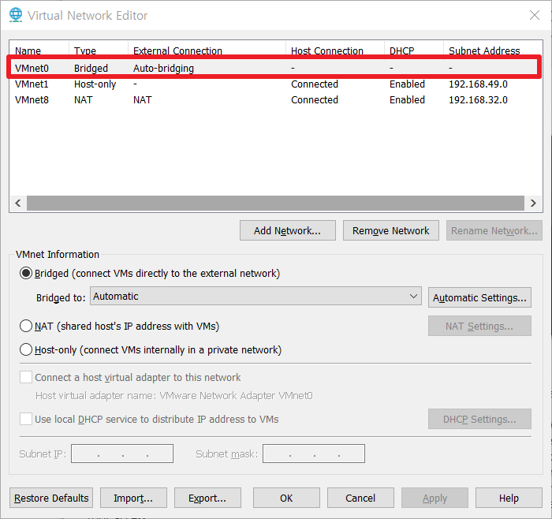552x519 pixels.
Task: Click the network list horizontal scrollbar thumb
Action: (x=276, y=203)
